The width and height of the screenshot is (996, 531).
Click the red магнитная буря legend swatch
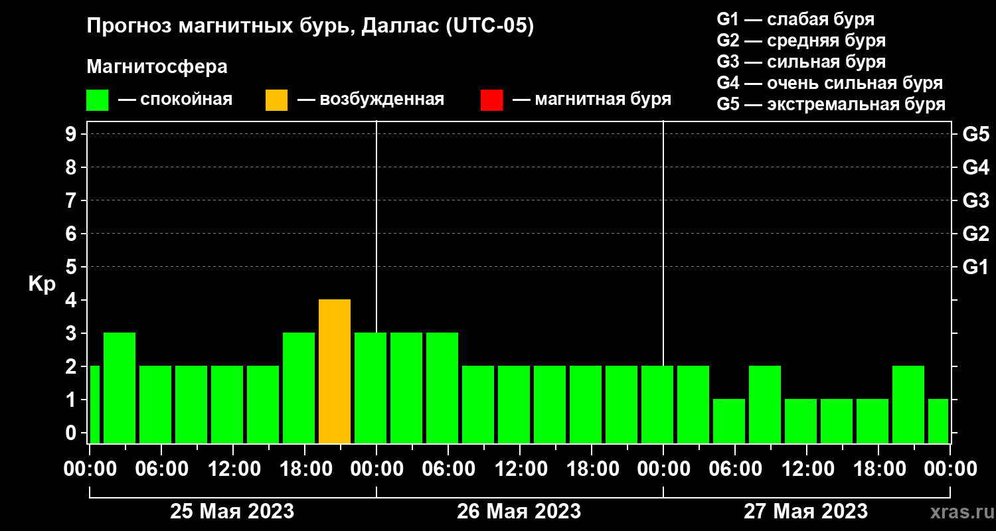(491, 100)
